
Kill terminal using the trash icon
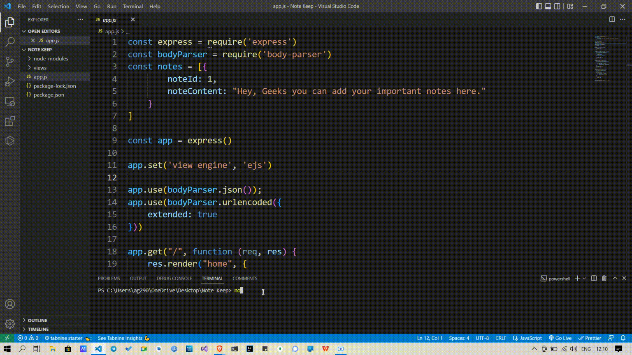604,279
